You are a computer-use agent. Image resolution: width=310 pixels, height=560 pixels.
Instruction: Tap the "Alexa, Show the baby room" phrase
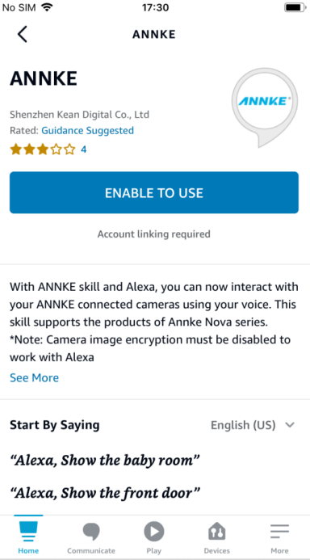[105, 461]
